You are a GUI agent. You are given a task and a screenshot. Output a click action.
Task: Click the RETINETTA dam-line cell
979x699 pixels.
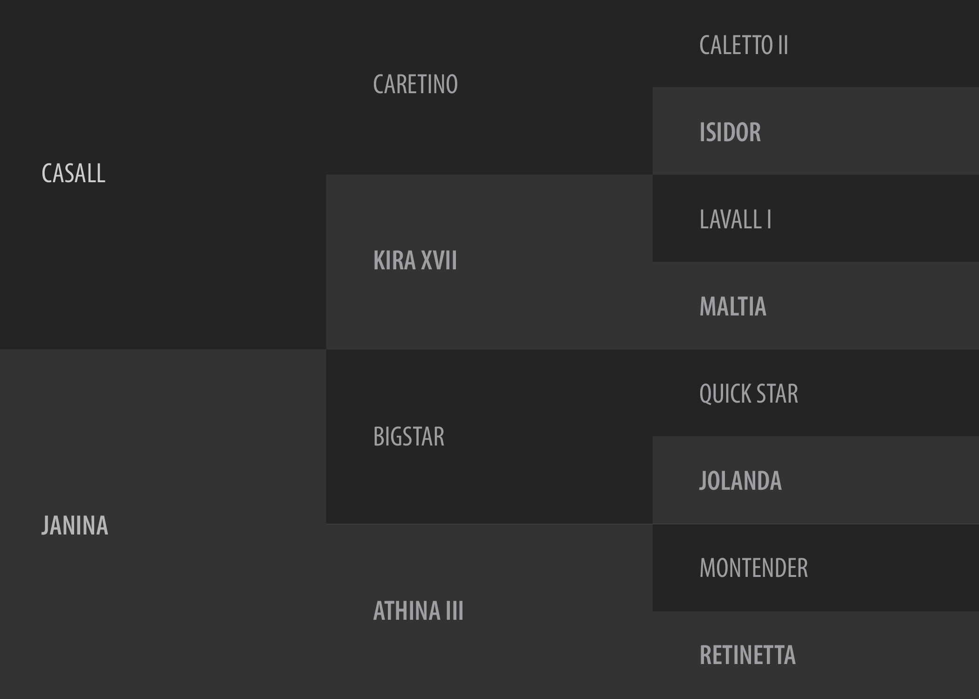(x=816, y=655)
